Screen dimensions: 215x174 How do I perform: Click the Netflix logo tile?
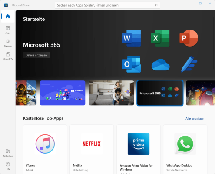tap(92, 144)
